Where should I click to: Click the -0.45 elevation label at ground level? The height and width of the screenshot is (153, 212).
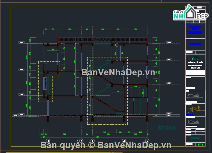point(15,115)
